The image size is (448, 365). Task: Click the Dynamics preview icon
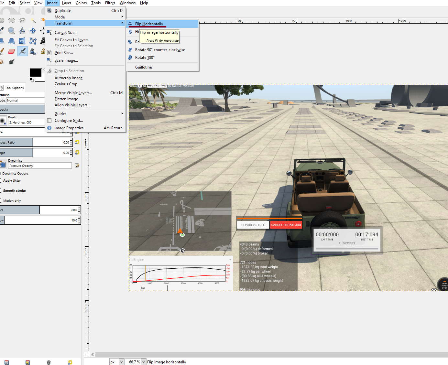[3, 164]
